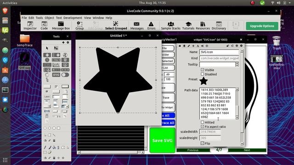
Task: Open the Errors toolbar item
Action: [151, 26]
